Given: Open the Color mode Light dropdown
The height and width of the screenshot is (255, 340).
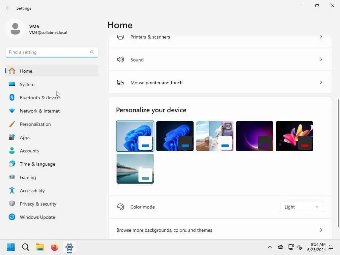Looking at the screenshot, I should tap(302, 207).
